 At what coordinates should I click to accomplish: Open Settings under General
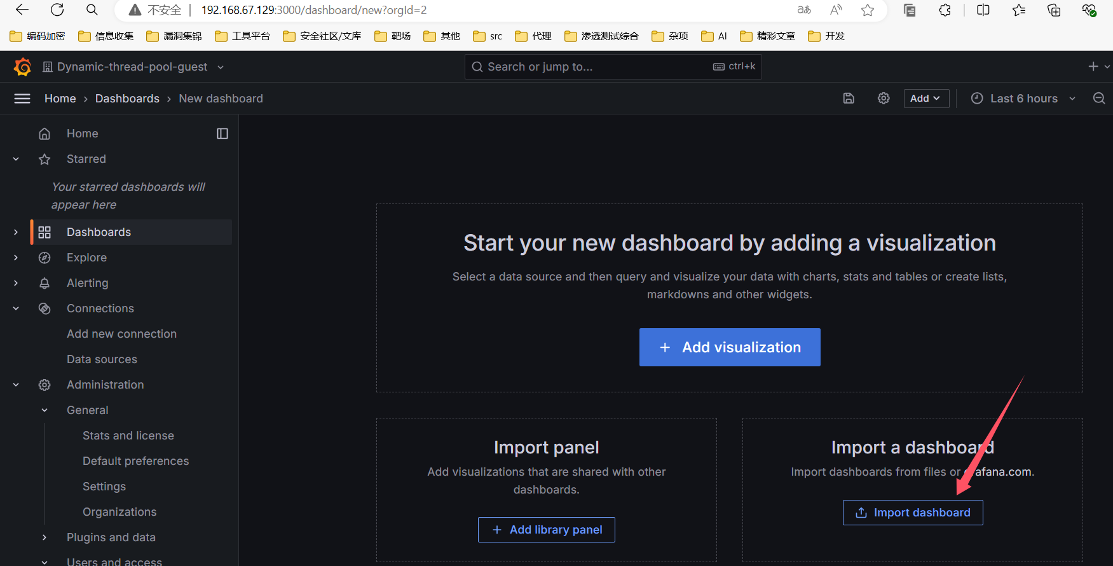click(x=104, y=487)
